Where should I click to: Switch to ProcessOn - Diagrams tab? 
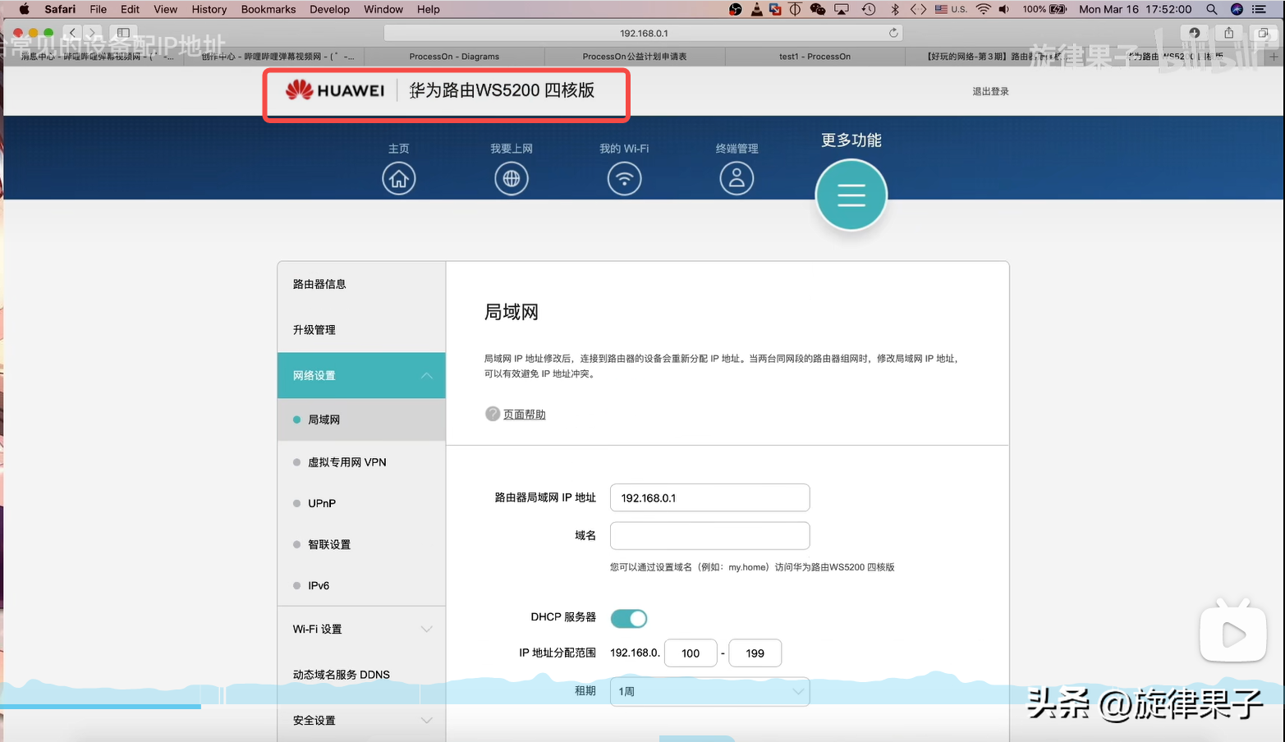click(454, 57)
